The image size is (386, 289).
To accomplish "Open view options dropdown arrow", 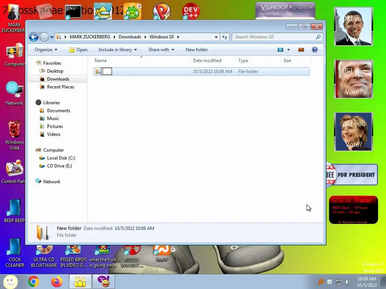I will click(x=288, y=50).
